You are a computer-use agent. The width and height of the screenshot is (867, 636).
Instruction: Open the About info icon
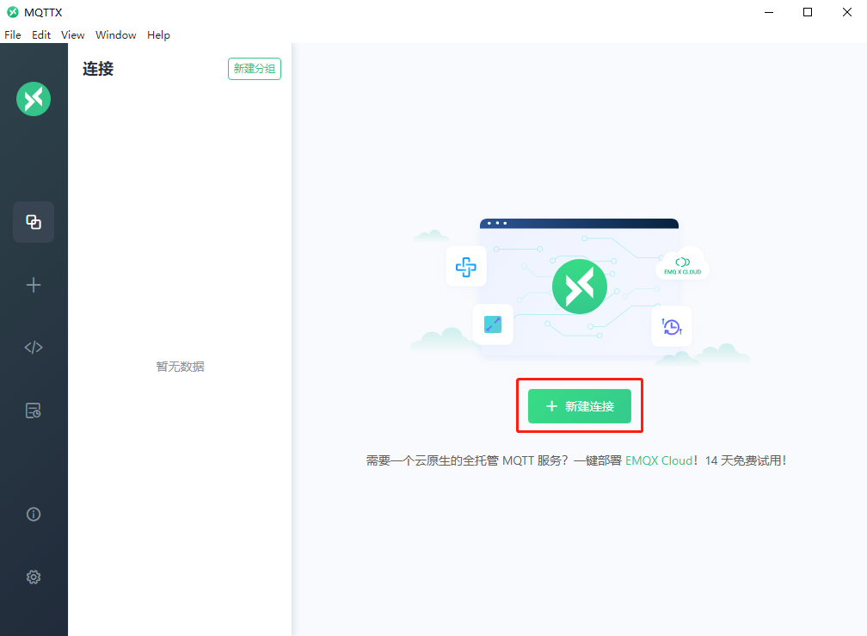click(34, 515)
